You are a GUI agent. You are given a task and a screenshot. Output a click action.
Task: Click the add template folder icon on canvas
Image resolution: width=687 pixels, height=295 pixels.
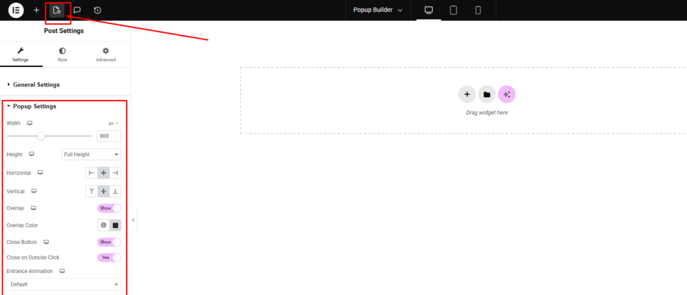[x=486, y=95]
